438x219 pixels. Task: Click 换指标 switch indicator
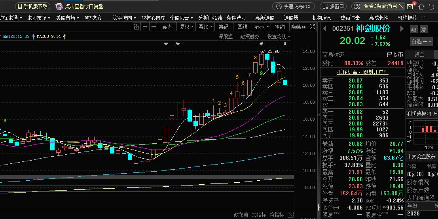(x=277, y=215)
